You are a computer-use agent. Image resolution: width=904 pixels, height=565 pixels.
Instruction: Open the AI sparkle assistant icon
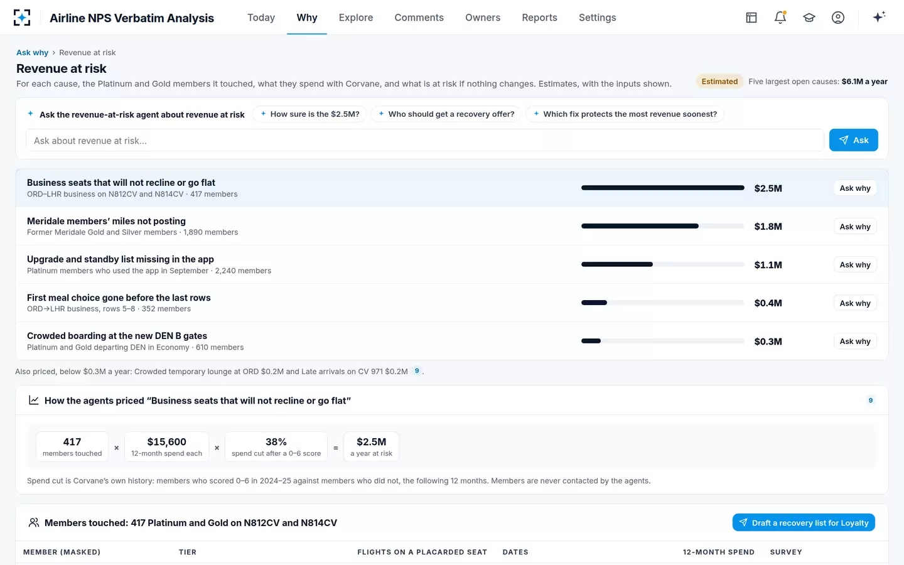pos(879,17)
